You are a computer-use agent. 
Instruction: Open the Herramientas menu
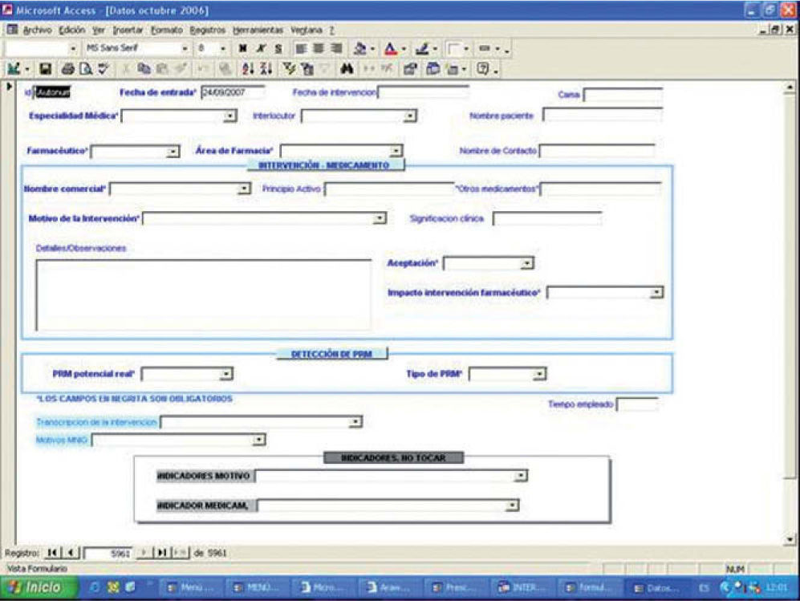tap(254, 30)
